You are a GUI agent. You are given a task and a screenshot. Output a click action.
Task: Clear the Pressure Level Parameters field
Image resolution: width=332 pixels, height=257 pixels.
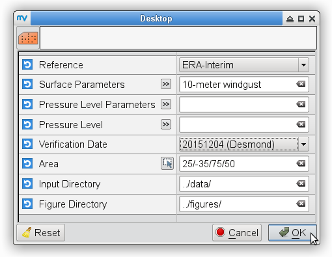coord(301,104)
